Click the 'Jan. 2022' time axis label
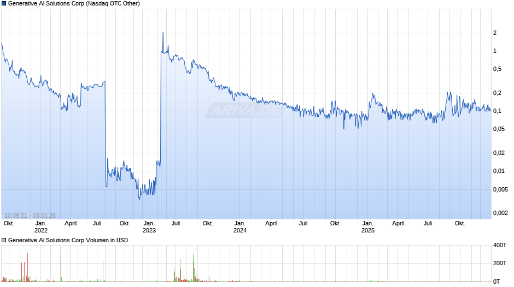Image resolution: width=514 pixels, height=287 pixels. click(40, 227)
